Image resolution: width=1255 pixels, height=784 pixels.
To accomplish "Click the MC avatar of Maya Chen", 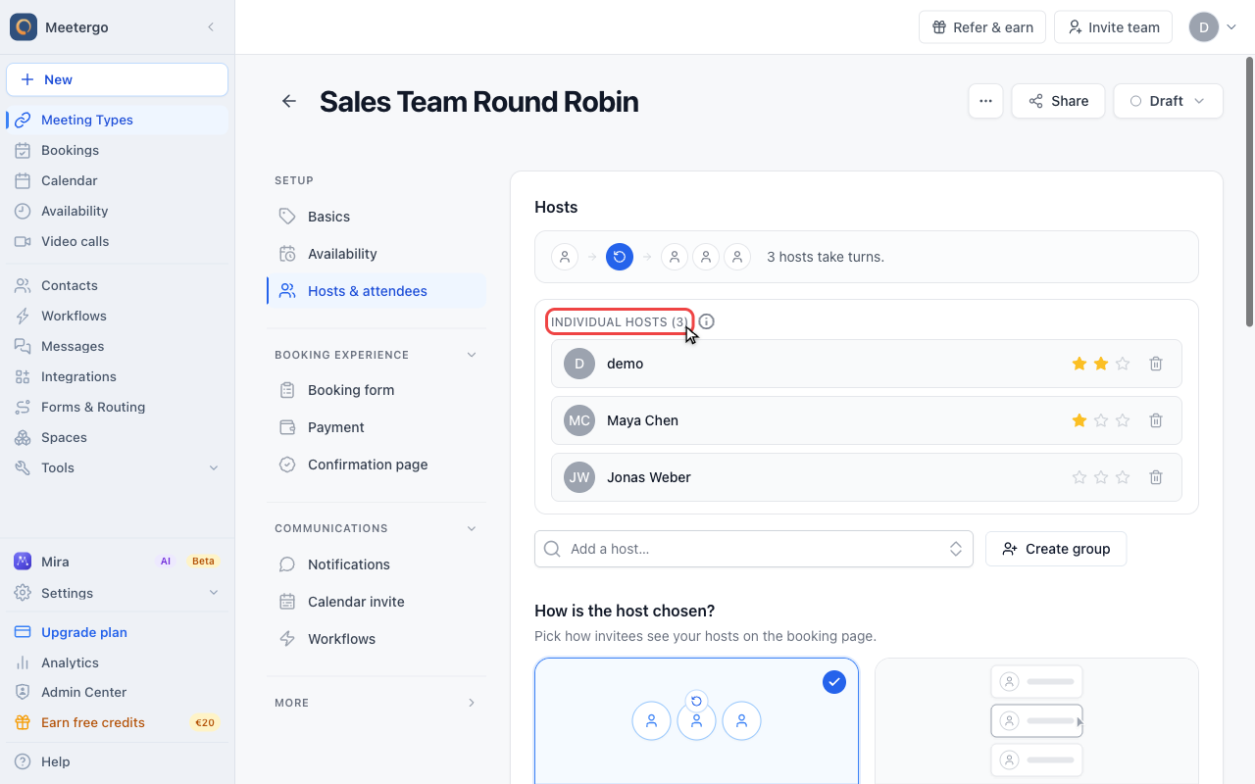I will (x=579, y=420).
